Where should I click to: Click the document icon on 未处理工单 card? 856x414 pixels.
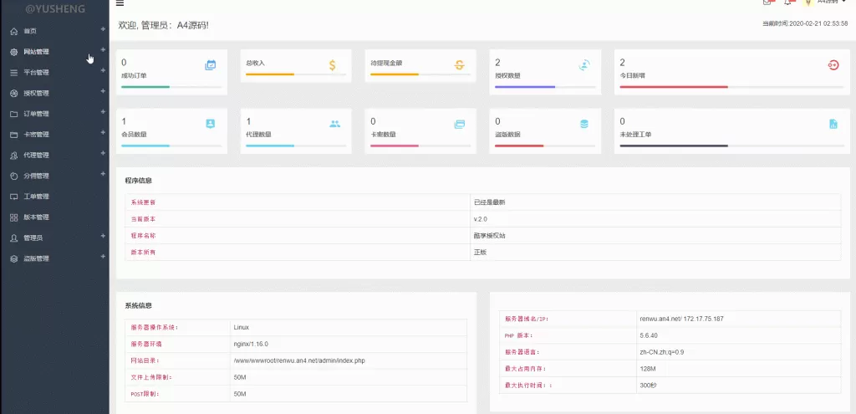(x=833, y=124)
